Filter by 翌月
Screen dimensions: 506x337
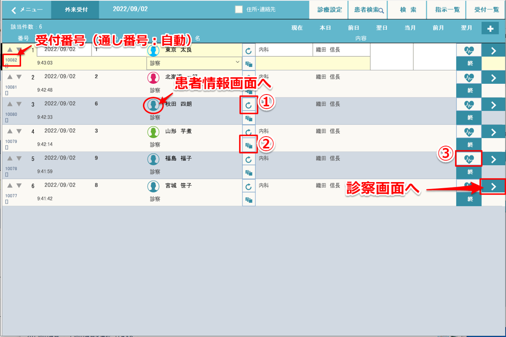click(x=466, y=28)
